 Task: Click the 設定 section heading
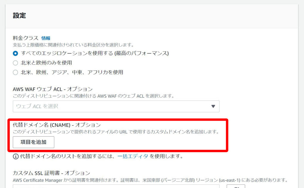(x=19, y=16)
